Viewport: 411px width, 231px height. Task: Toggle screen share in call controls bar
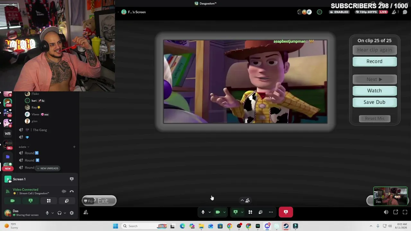point(235,212)
